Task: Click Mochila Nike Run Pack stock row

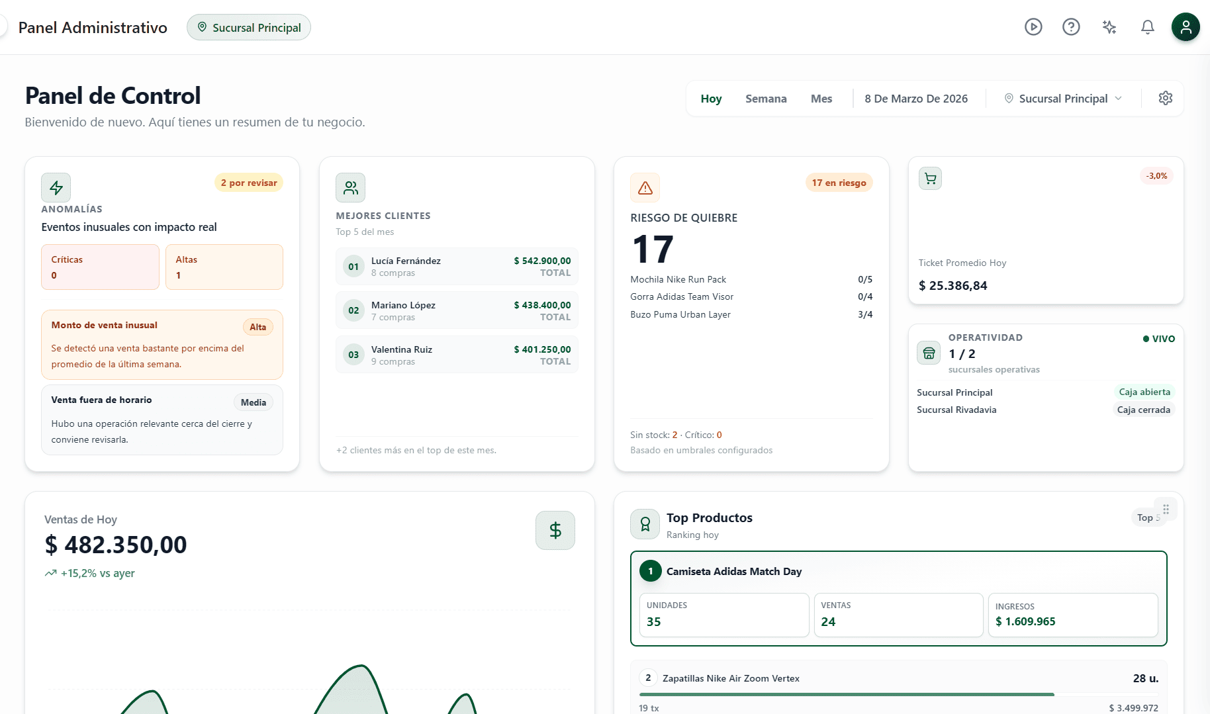Action: pyautogui.click(x=751, y=279)
